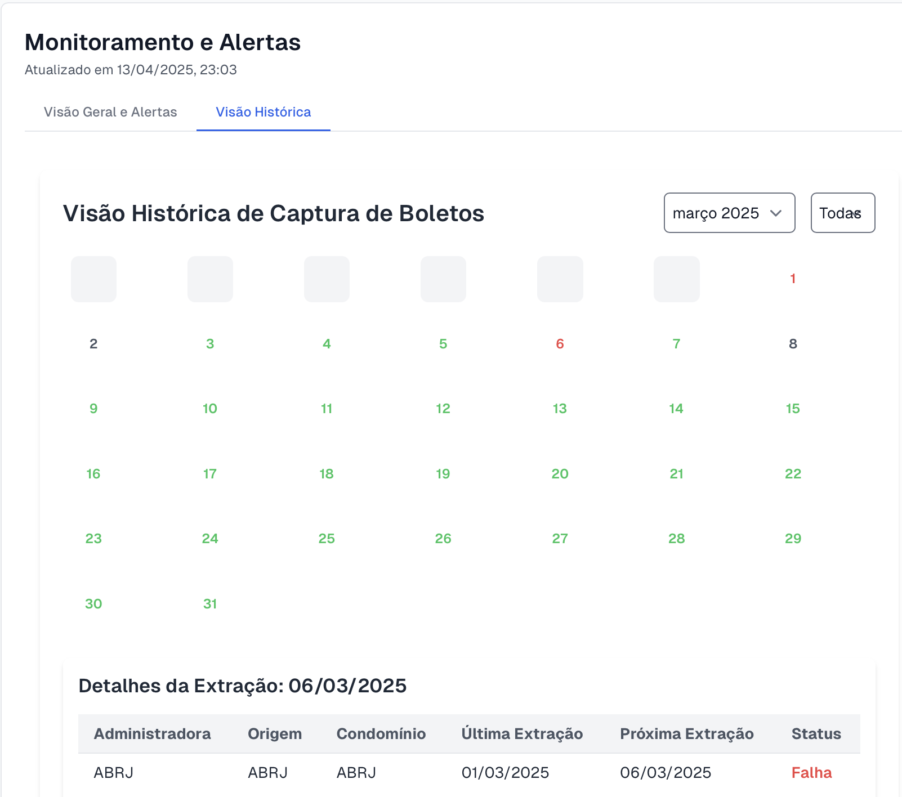Select day 31 in the calendar

pyautogui.click(x=210, y=604)
